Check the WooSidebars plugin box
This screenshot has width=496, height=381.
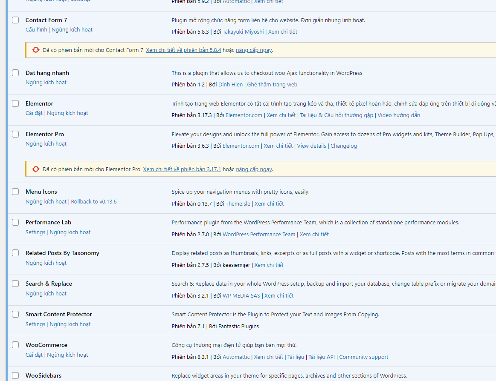pyautogui.click(x=15, y=375)
